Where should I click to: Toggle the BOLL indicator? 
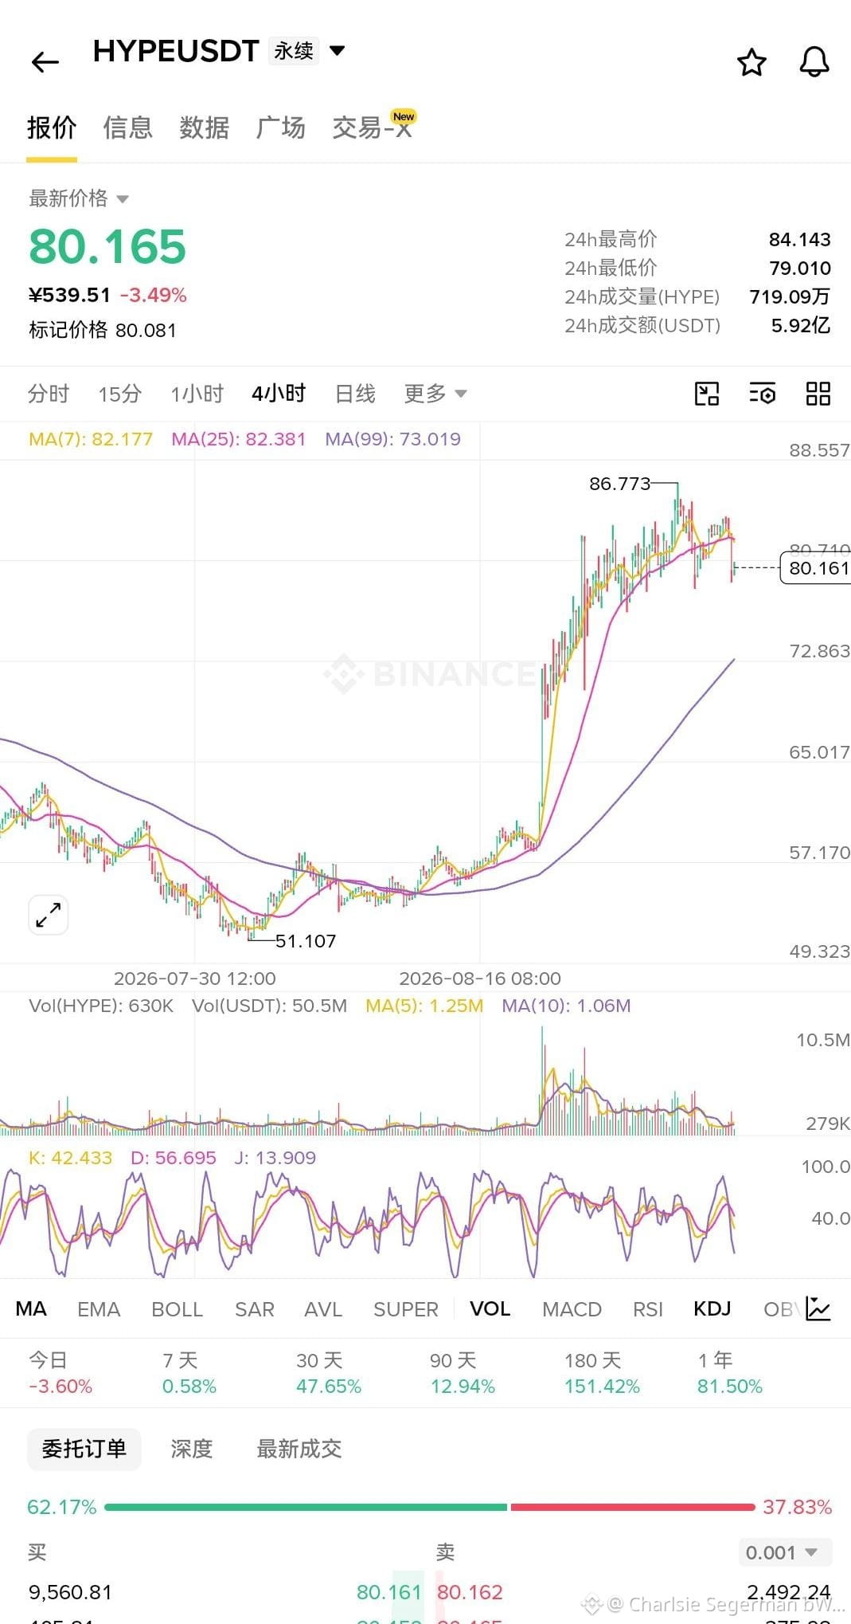pos(178,1309)
